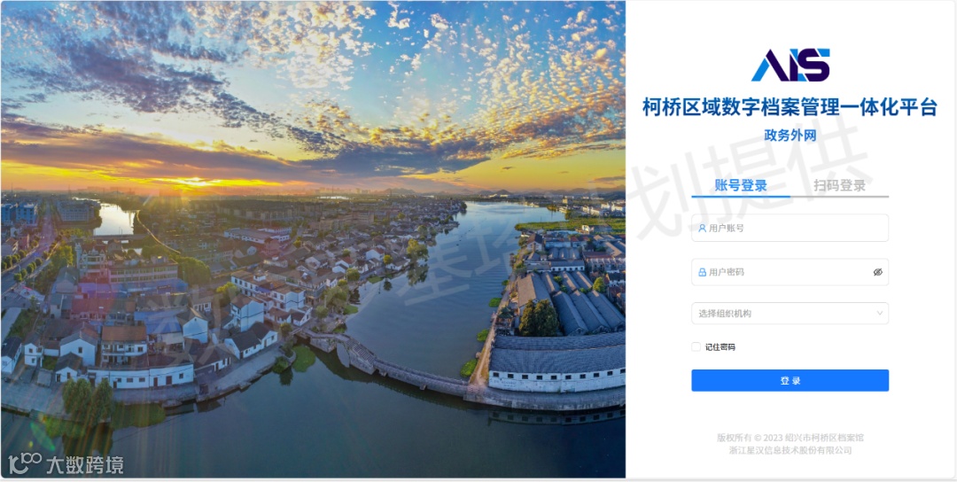Click the 大数跨境 watermark logo icon
Screen dimensions: 957x482
point(25,463)
